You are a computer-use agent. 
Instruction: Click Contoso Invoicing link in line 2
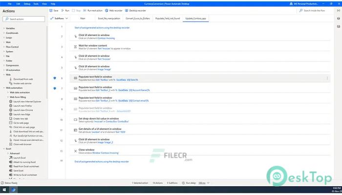pyautogui.click(x=106, y=39)
